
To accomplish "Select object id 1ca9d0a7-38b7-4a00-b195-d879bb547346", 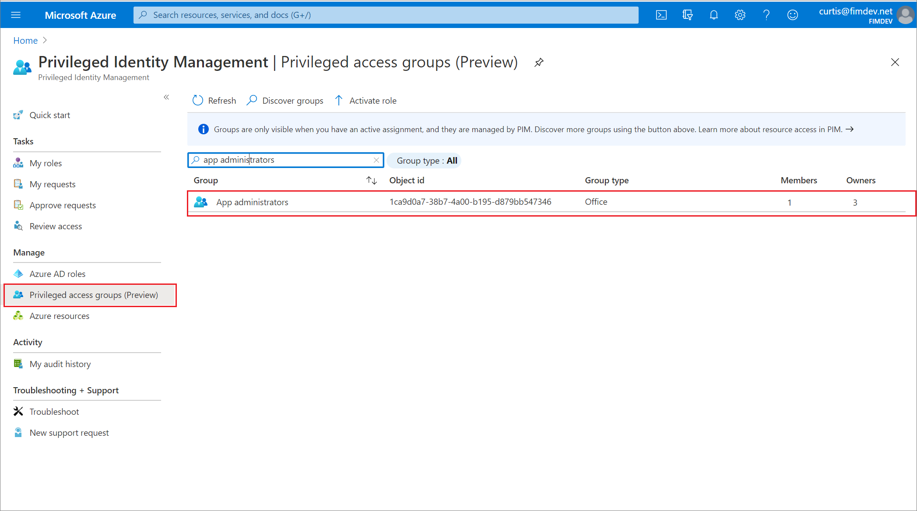I will (x=470, y=202).
